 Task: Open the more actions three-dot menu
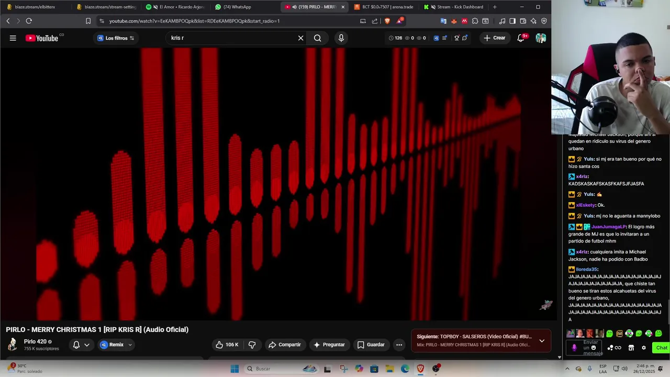click(399, 345)
